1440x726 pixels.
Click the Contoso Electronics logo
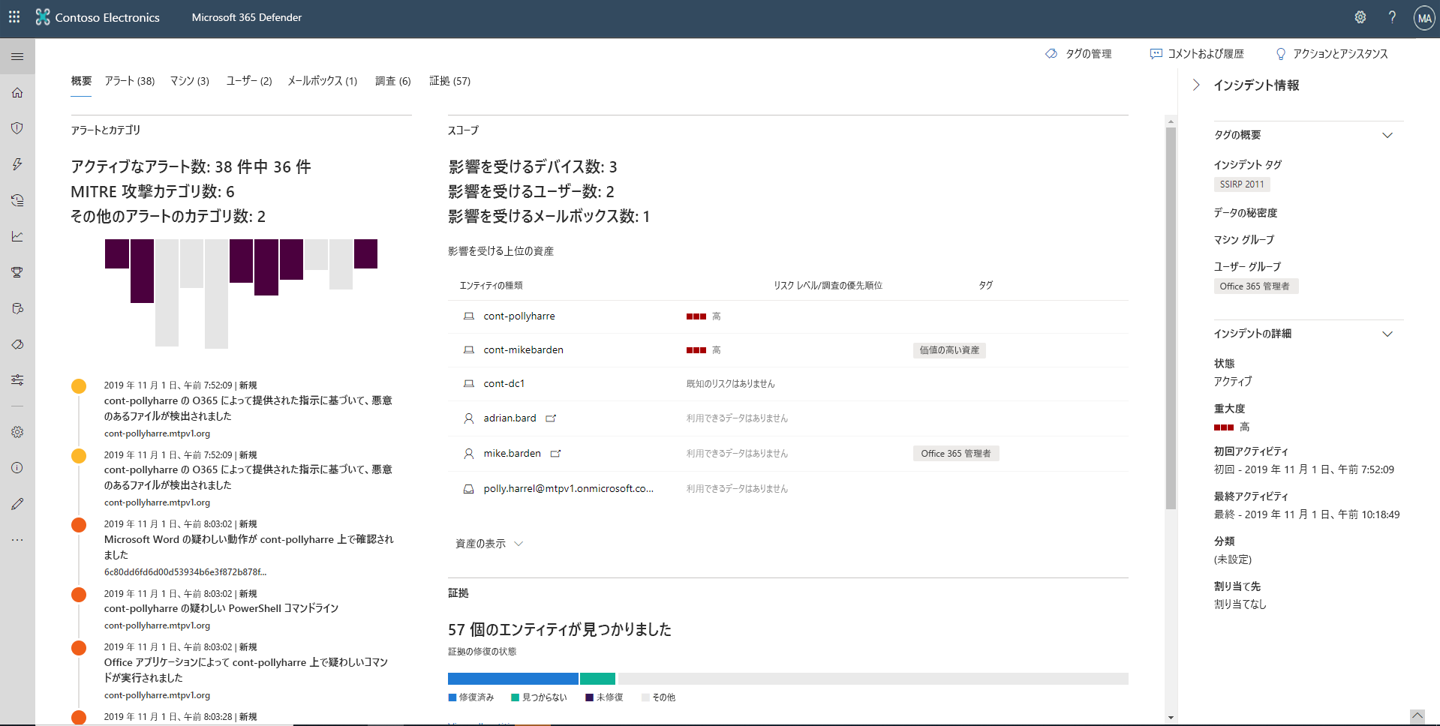point(43,16)
